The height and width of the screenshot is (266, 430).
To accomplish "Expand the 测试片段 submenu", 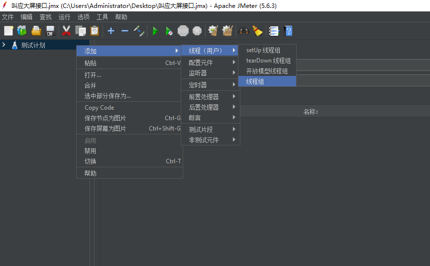I will point(211,130).
